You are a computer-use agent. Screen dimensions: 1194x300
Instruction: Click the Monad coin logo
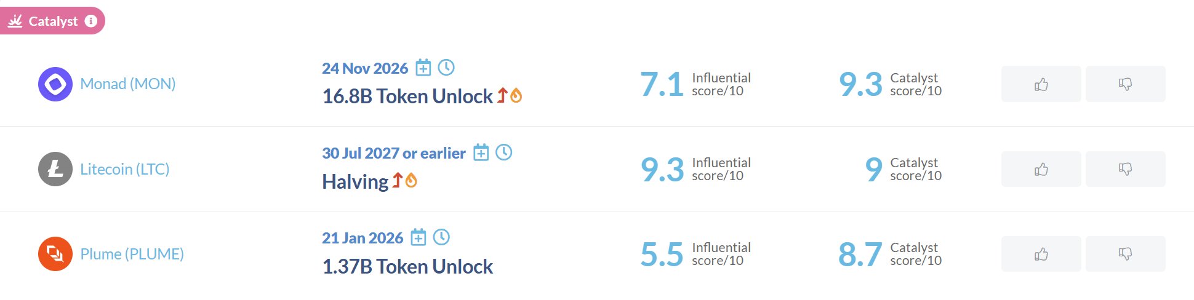point(55,84)
